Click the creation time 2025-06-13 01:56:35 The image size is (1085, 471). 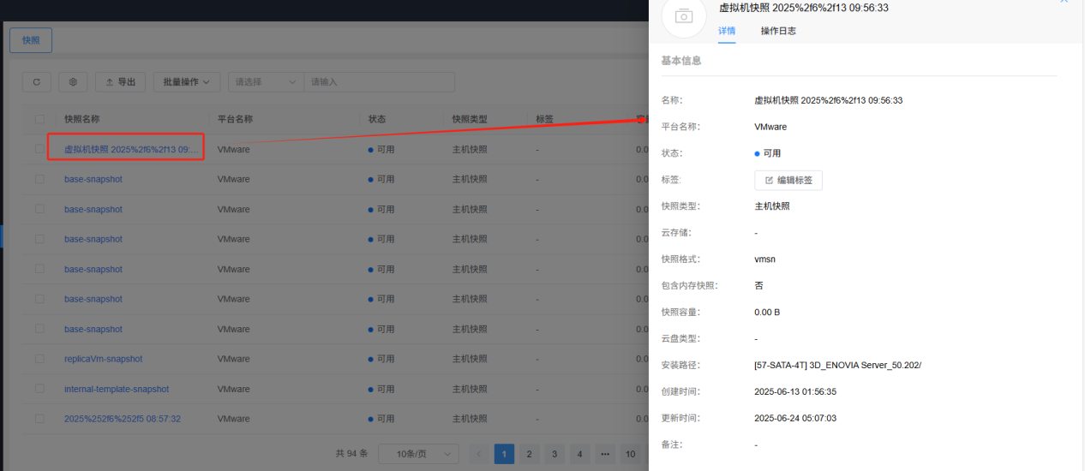tap(795, 391)
